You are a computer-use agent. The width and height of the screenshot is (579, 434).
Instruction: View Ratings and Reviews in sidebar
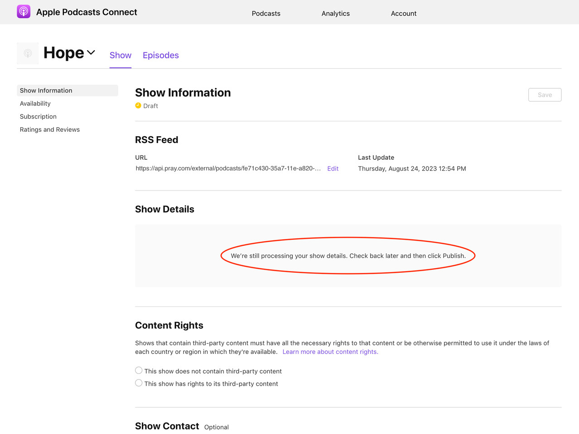tap(50, 129)
